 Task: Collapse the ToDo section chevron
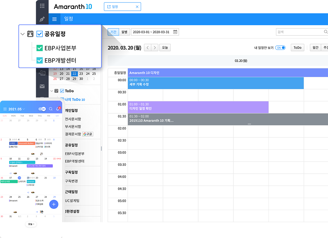52,91
